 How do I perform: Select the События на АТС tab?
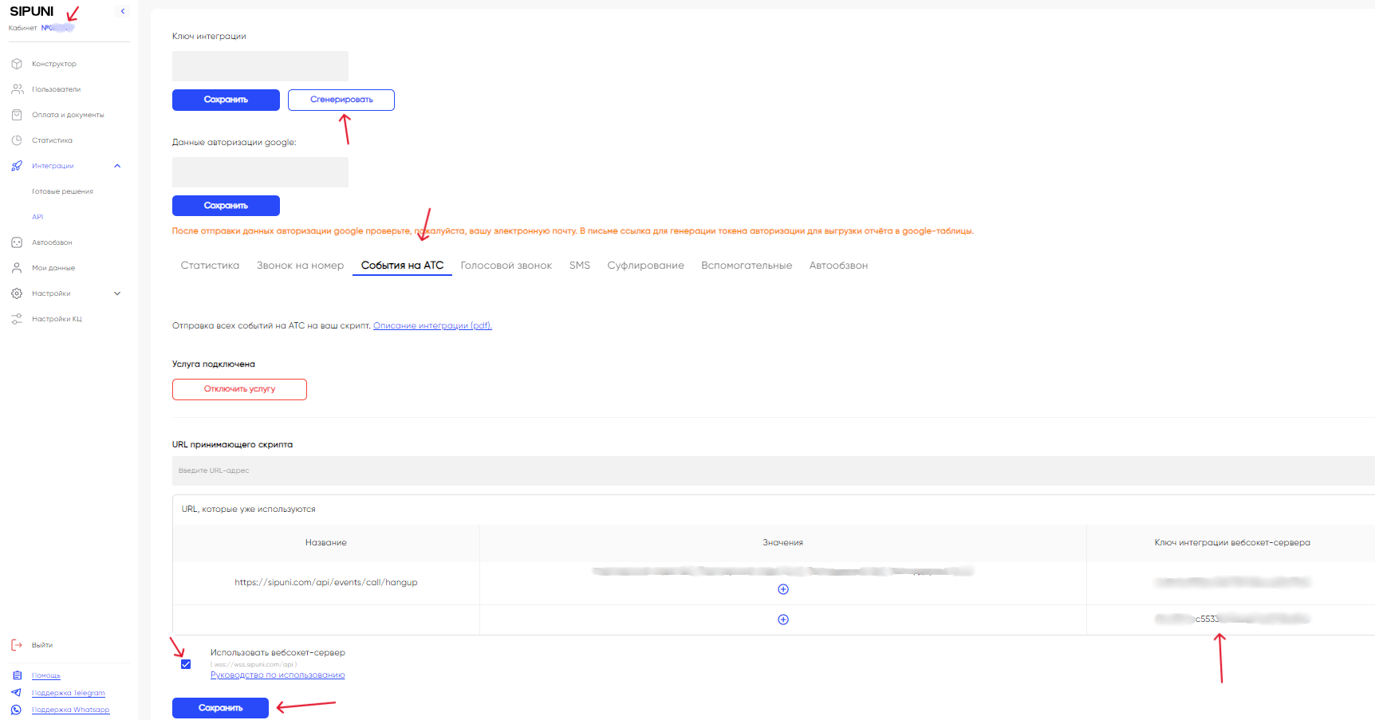coord(402,266)
